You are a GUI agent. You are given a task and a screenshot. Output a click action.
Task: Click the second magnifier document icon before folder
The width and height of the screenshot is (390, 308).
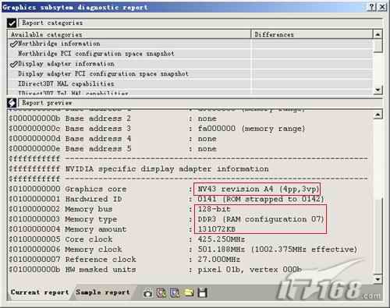(x=175, y=293)
